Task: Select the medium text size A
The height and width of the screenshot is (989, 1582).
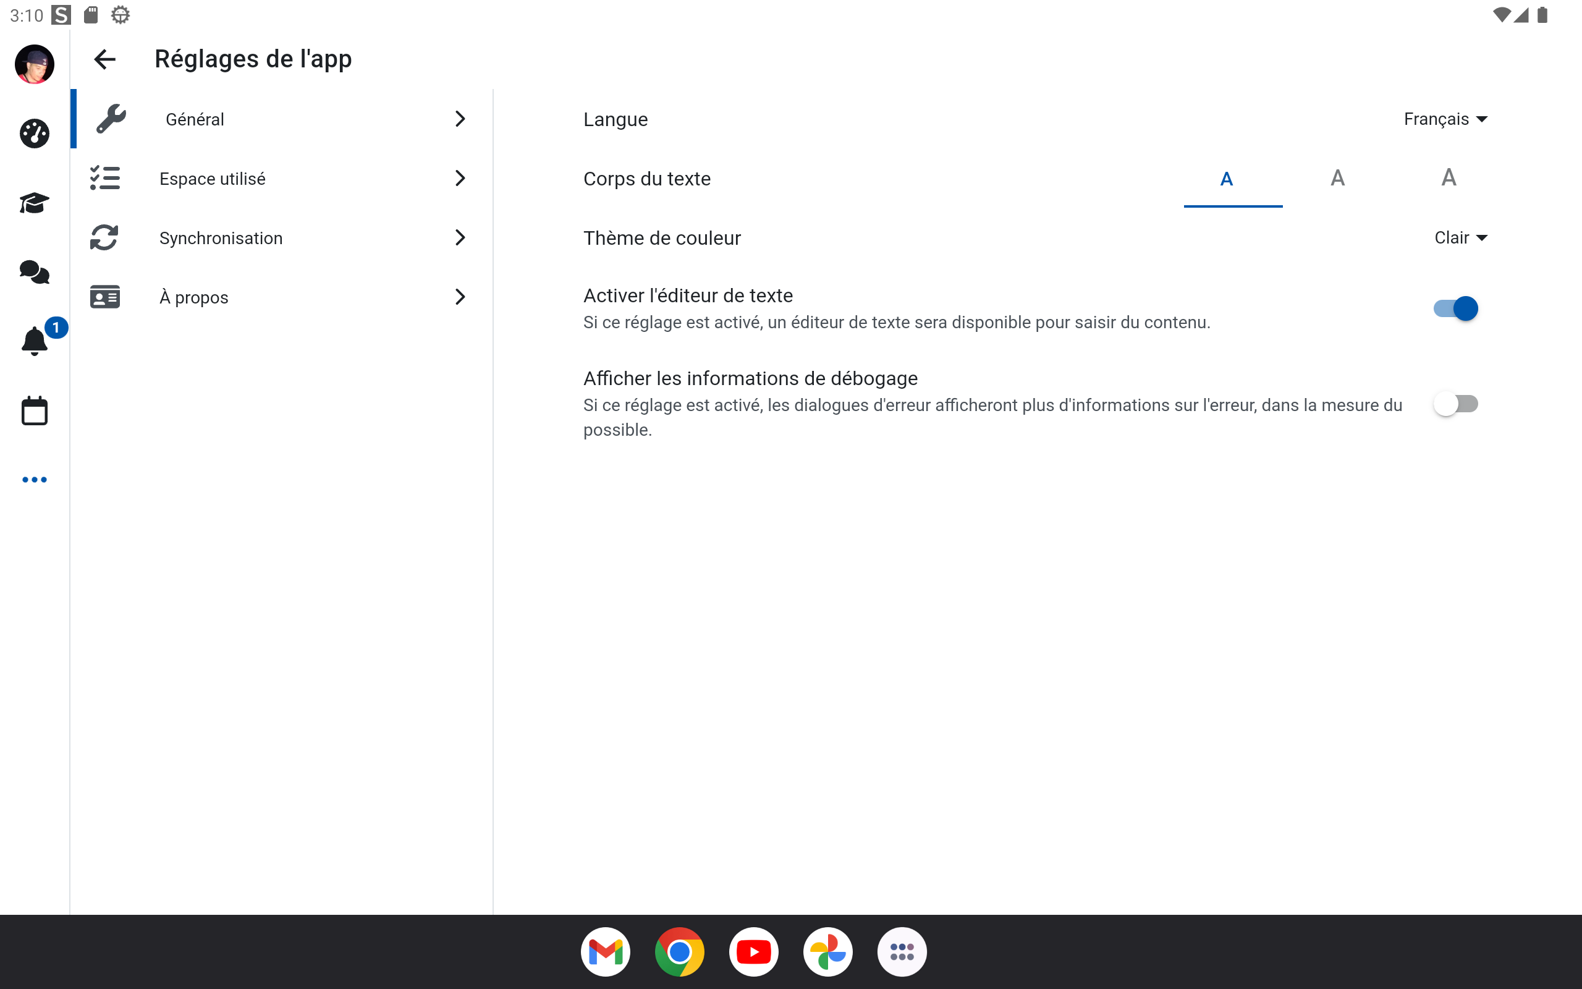Action: (1337, 179)
